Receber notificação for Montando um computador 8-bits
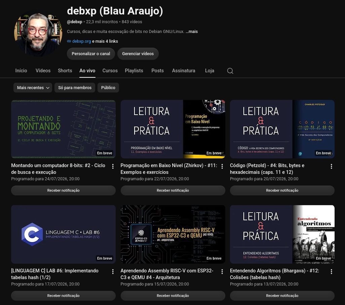Image resolution: width=345 pixels, height=305 pixels. tap(63, 190)
